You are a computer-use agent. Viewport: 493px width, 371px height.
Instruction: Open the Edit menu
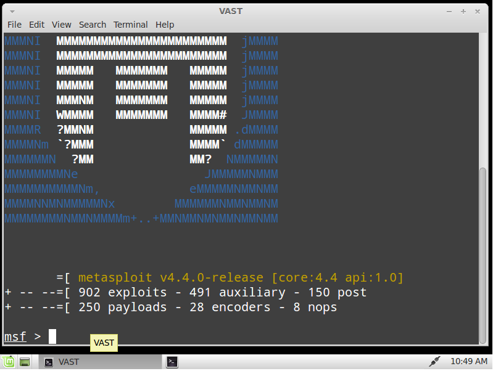(37, 25)
